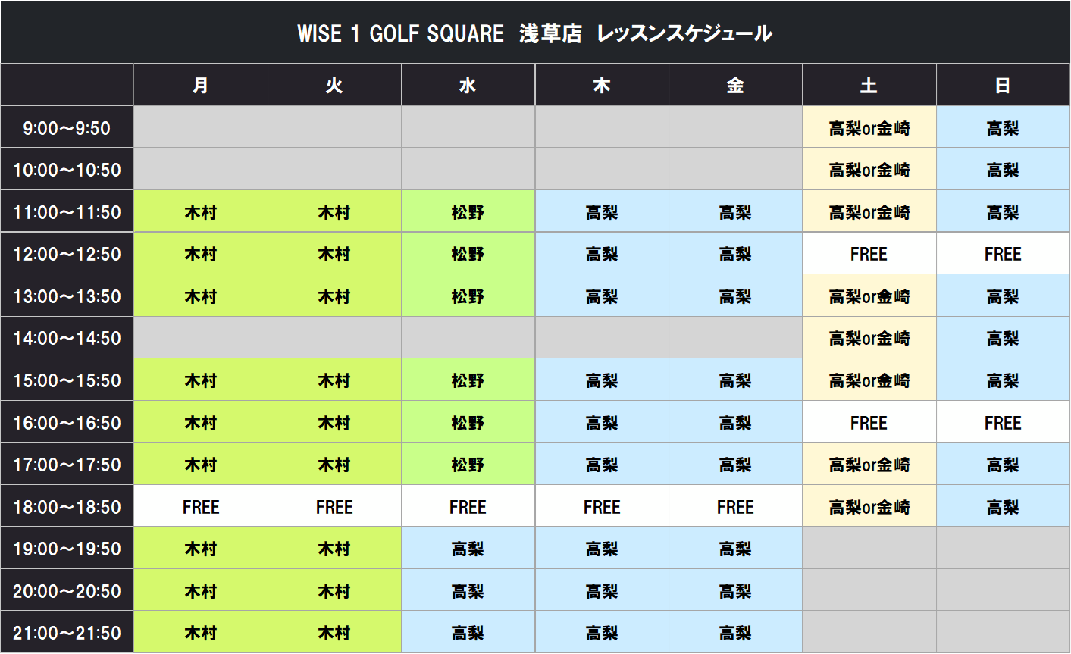Click the 13:00～13:50 time row label
1071x654 pixels.
[x=67, y=296]
